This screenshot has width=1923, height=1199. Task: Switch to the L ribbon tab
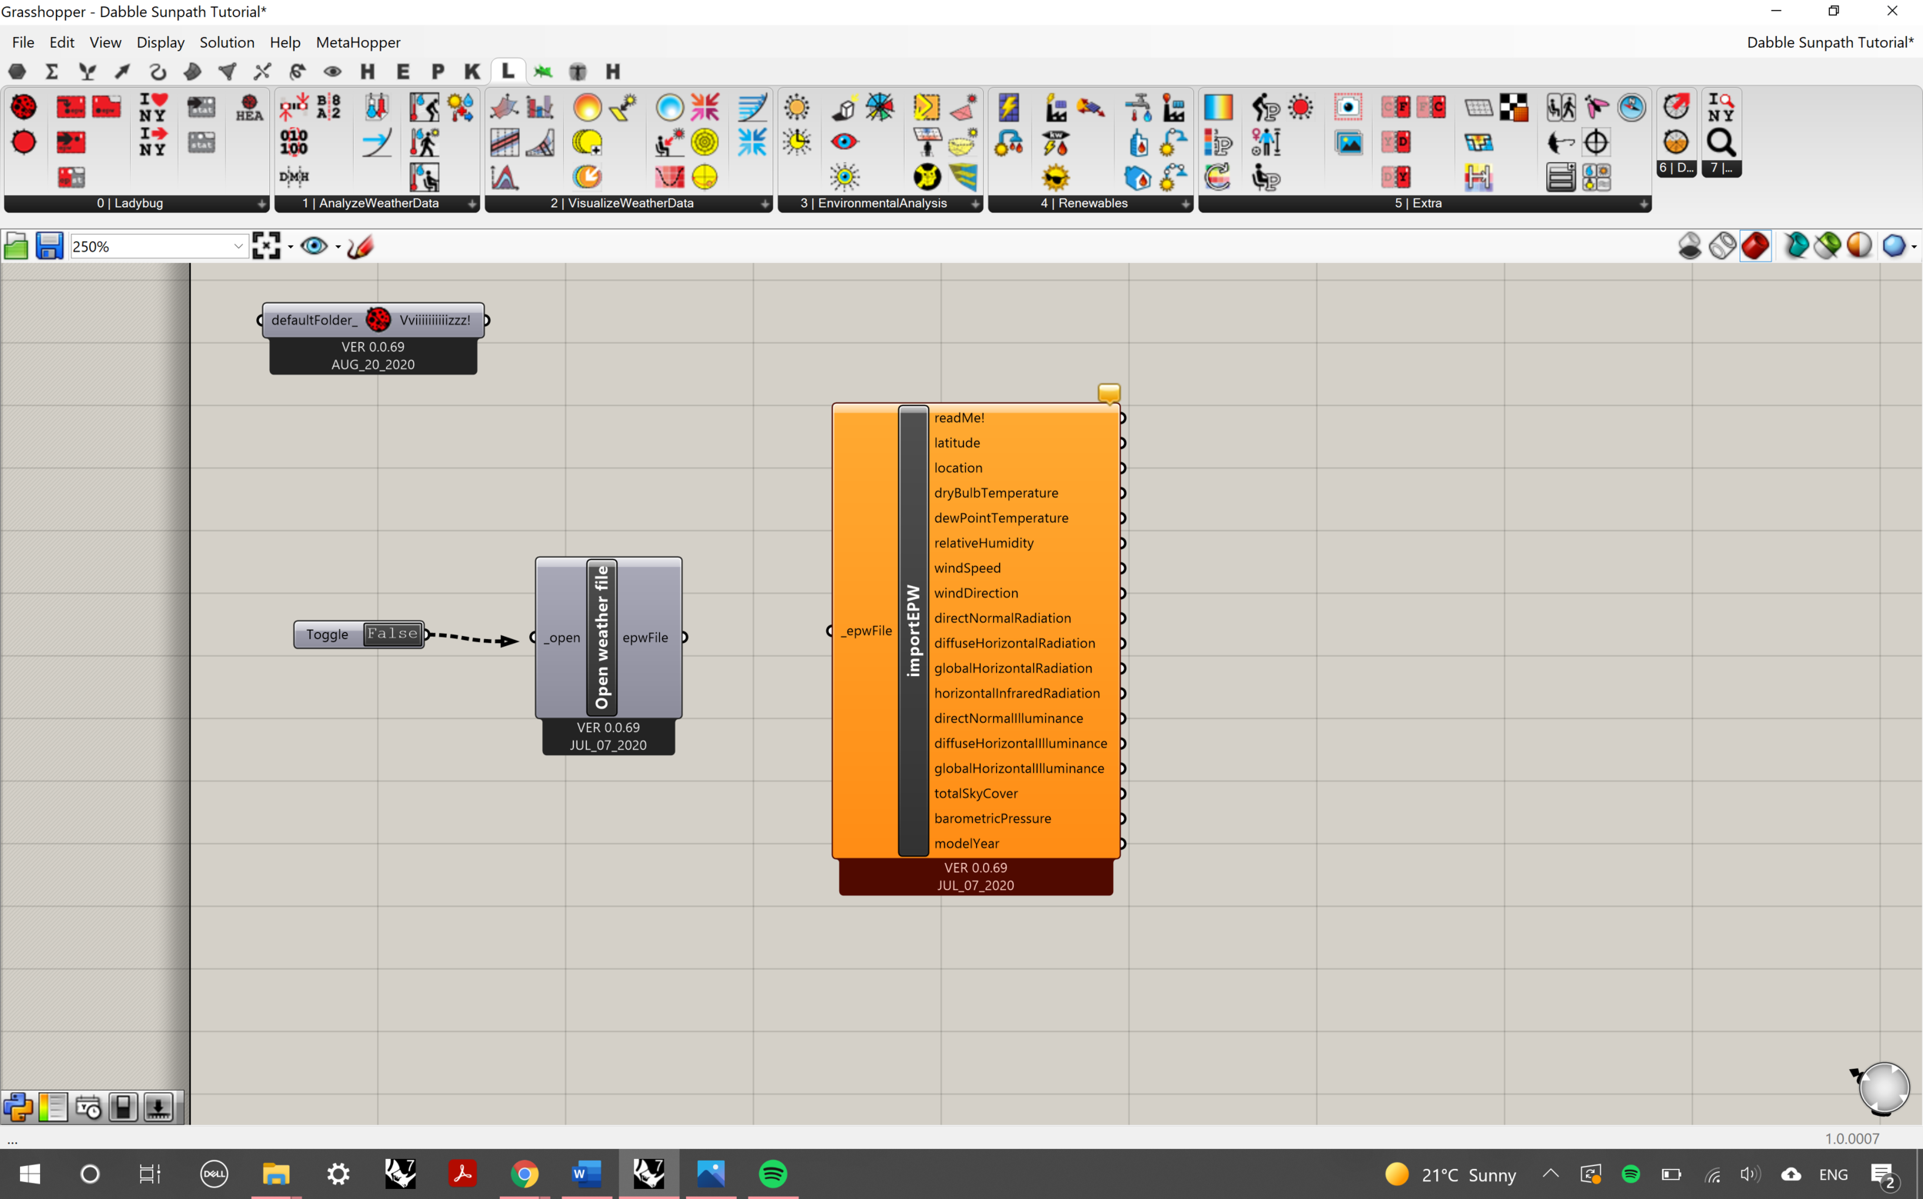pyautogui.click(x=508, y=71)
